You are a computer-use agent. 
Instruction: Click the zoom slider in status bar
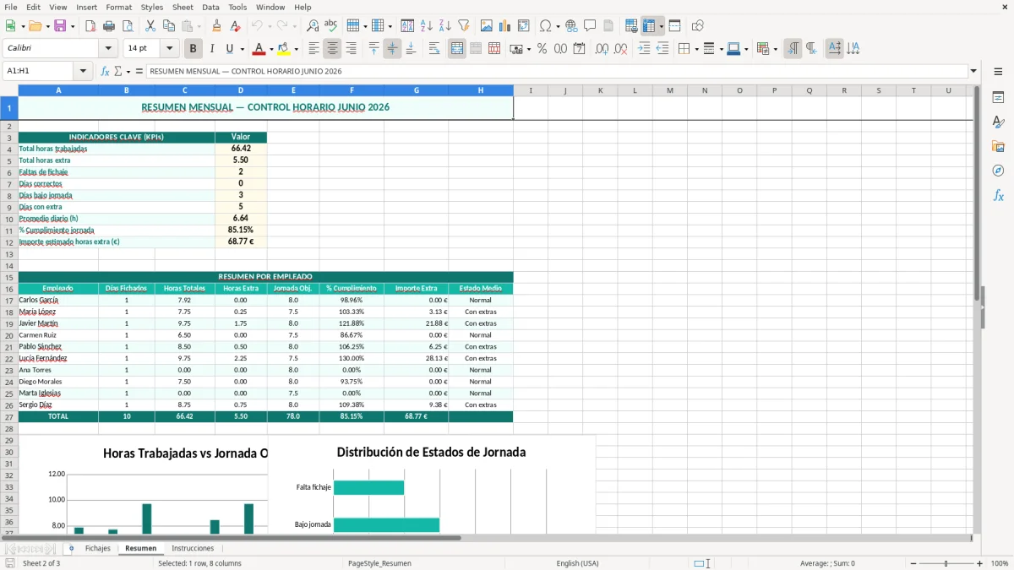pos(946,563)
